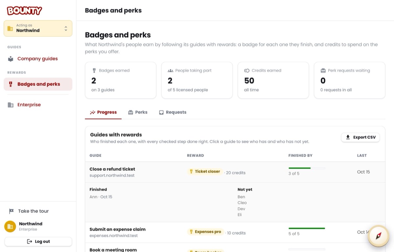This screenshot has height=252, width=394.
Task: Click the trophy icon in Expenses pro badge
Action: pos(191,232)
